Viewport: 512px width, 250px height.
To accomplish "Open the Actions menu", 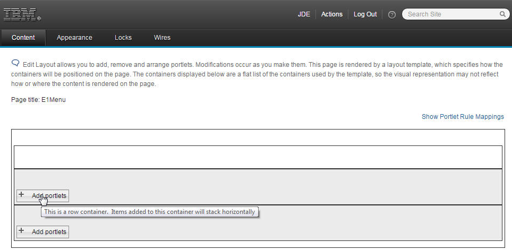I will pyautogui.click(x=332, y=14).
